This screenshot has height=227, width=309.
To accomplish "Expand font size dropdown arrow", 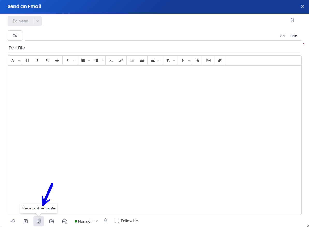I will (x=174, y=61).
